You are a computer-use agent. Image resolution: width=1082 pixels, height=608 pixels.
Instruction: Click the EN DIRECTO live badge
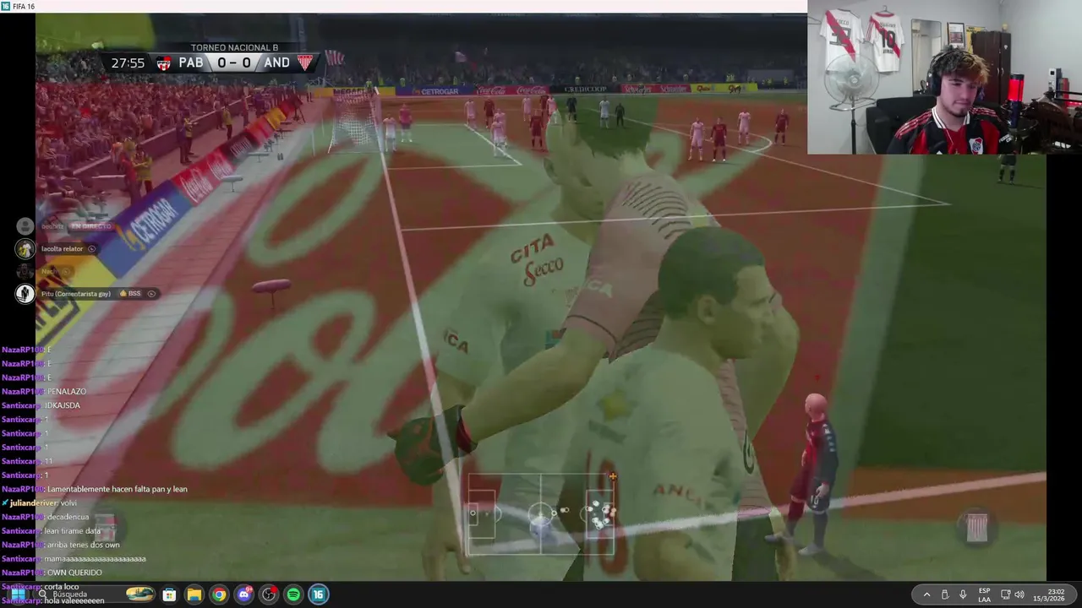pos(90,226)
